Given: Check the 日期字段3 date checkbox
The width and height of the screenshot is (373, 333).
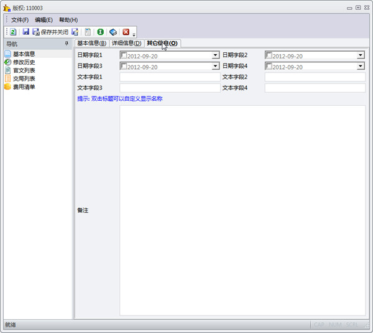Looking at the screenshot, I should [124, 66].
